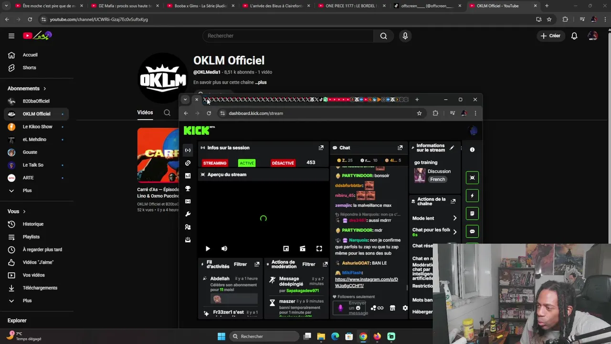Screen dimensions: 611x344
Task: Filter the Fil d'activités feed
Action: click(x=240, y=264)
